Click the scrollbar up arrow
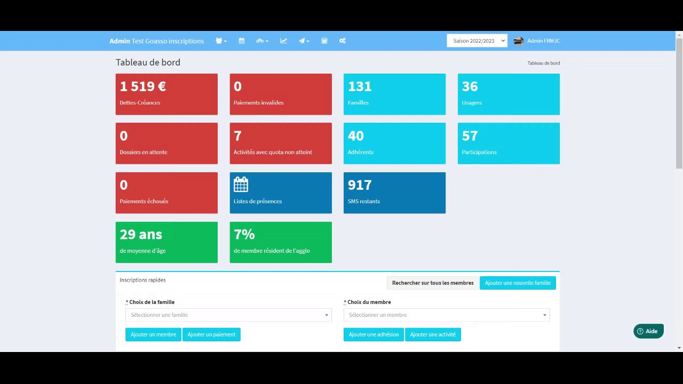The image size is (683, 384). [679, 35]
